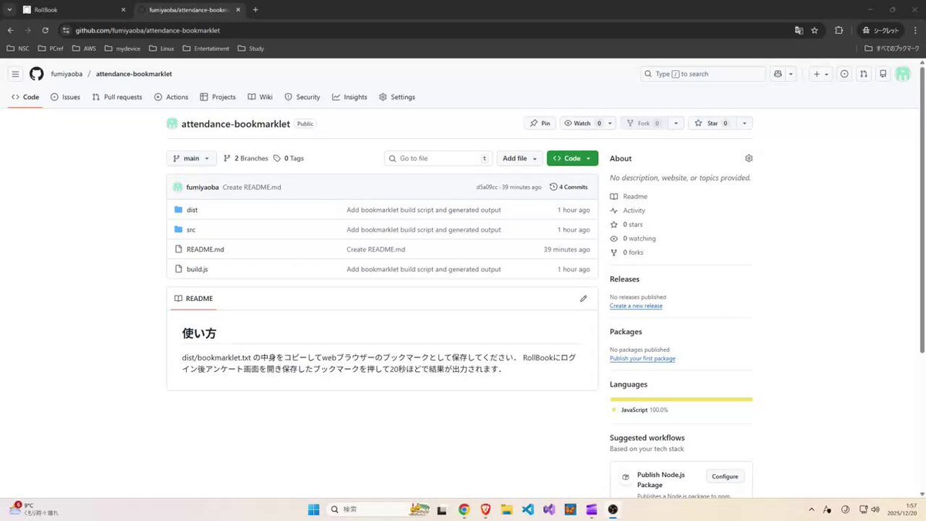Screen dimensions: 926x521
Task: Open issues icon in top header
Action: tap(844, 74)
